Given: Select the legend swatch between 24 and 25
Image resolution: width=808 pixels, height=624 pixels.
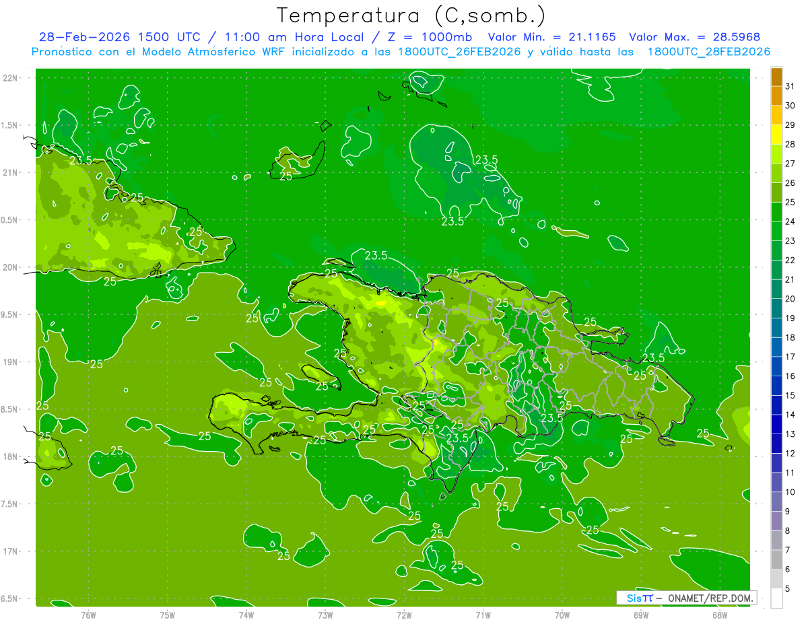Looking at the screenshot, I should [776, 212].
